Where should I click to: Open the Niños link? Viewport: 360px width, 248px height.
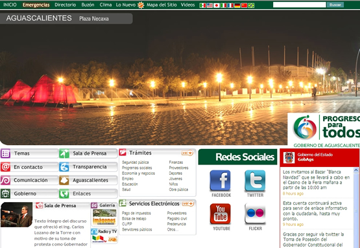173,184
